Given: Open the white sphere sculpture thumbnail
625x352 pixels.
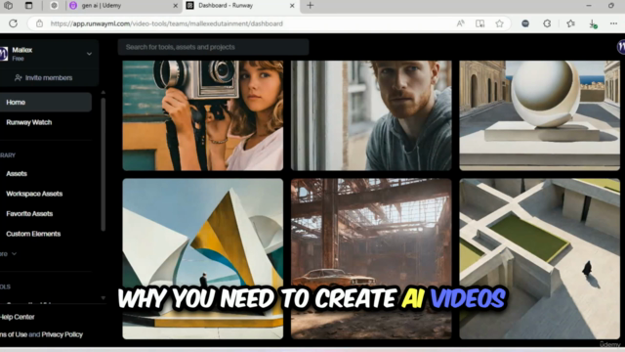Looking at the screenshot, I should [x=539, y=115].
